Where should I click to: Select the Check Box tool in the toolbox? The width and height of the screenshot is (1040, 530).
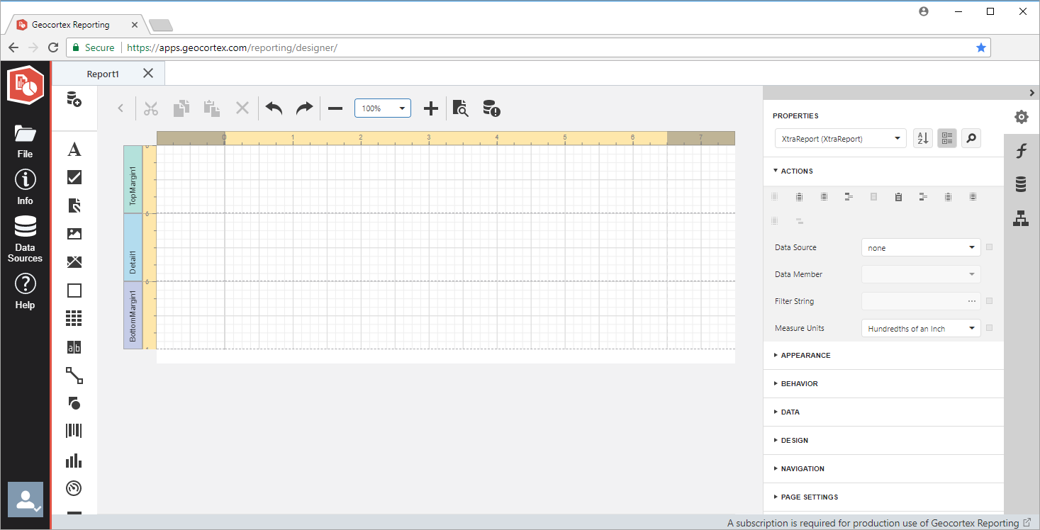pos(74,177)
